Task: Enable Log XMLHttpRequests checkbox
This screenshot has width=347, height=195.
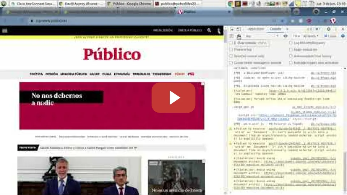Action: pos(291,43)
